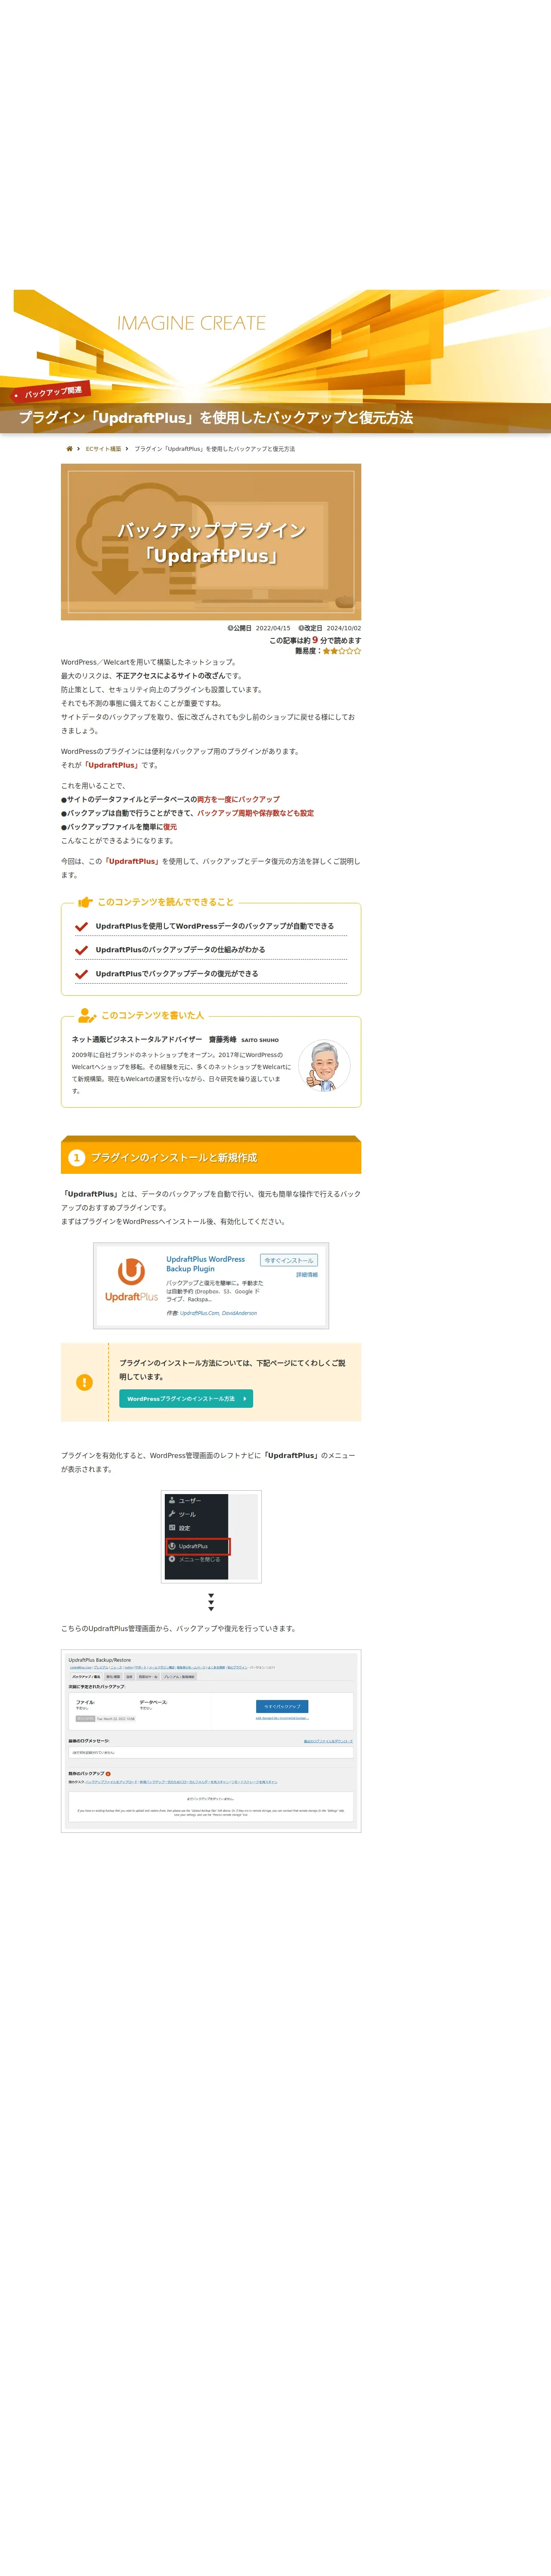Click the UpdraftPlus Backup/Restore admin screenshot
This screenshot has height=2576, width=551.
(x=211, y=1741)
